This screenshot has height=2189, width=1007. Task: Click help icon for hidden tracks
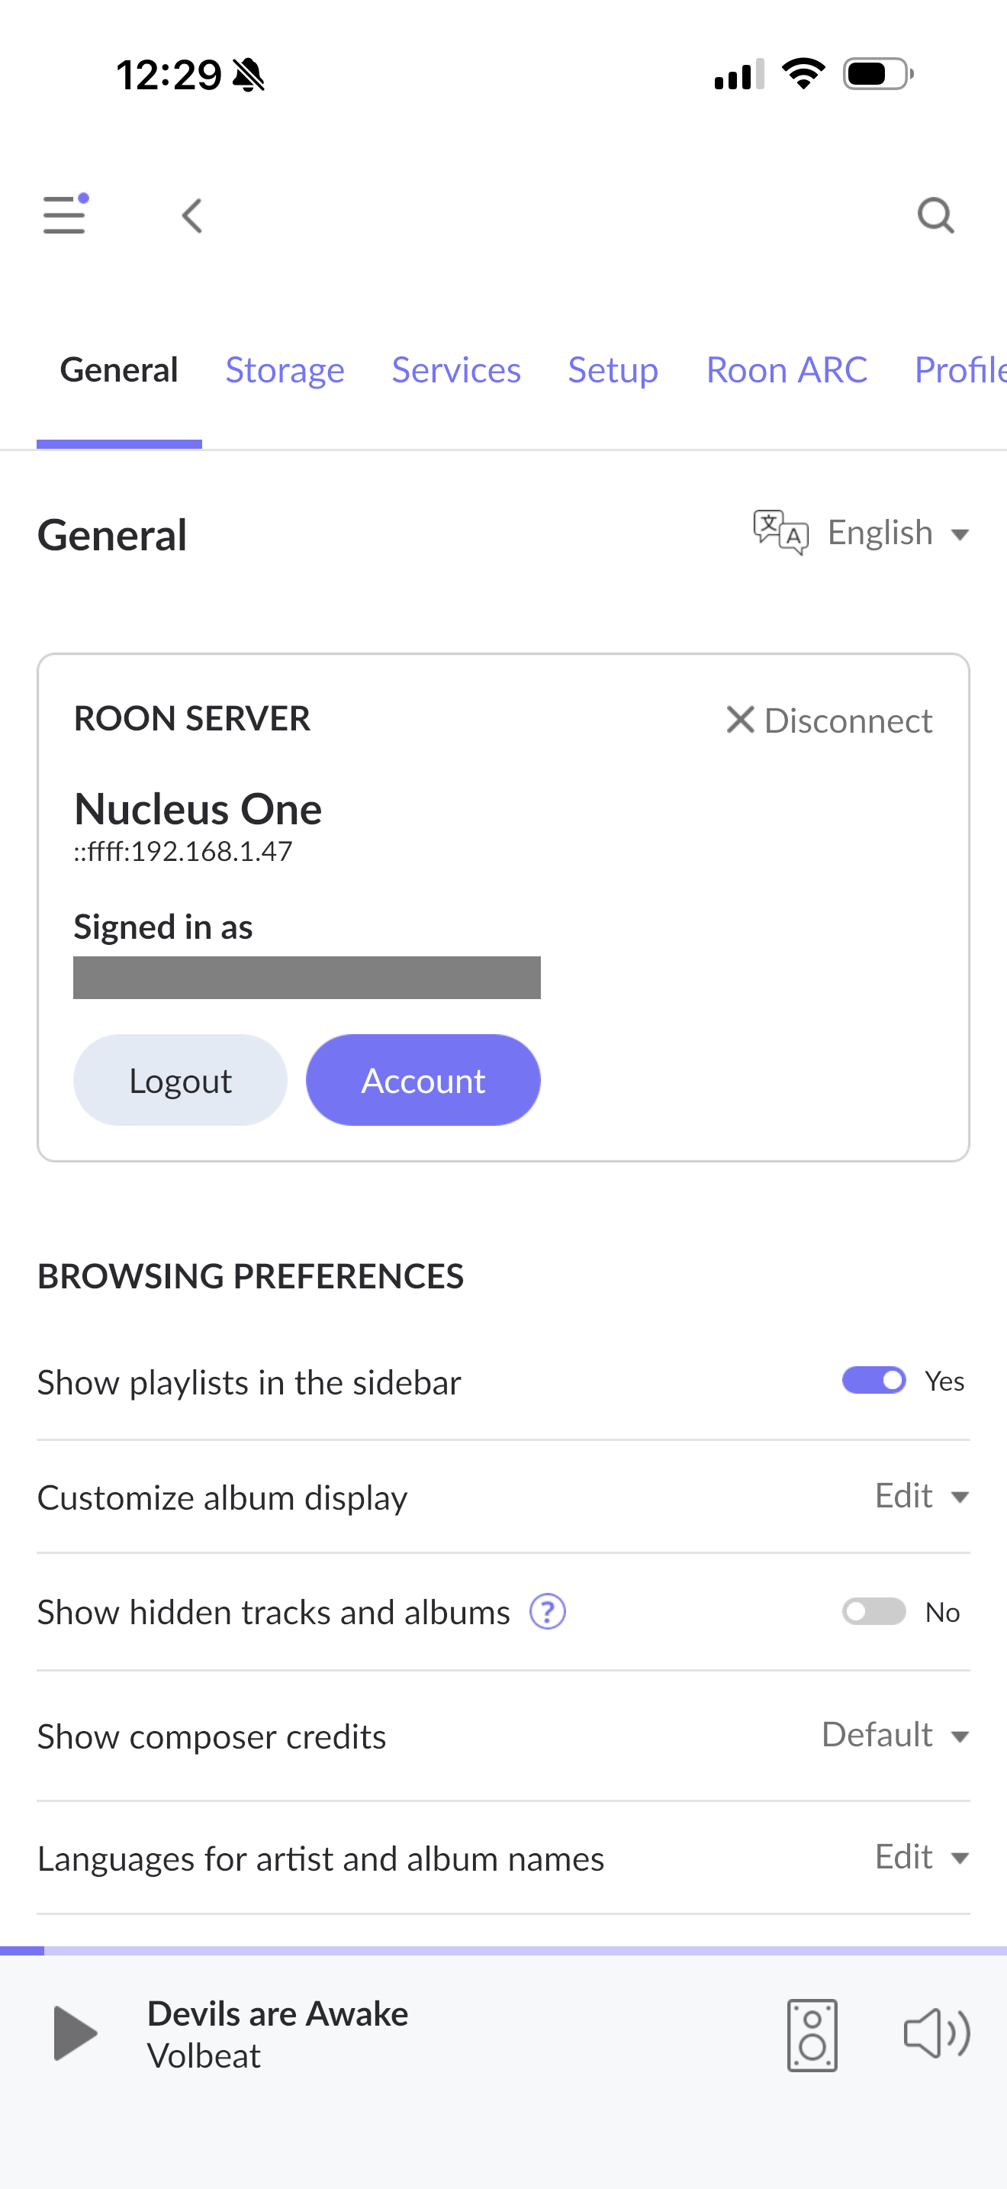point(548,1611)
